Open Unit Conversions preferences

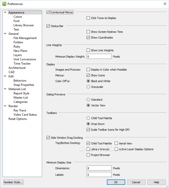[25, 59]
